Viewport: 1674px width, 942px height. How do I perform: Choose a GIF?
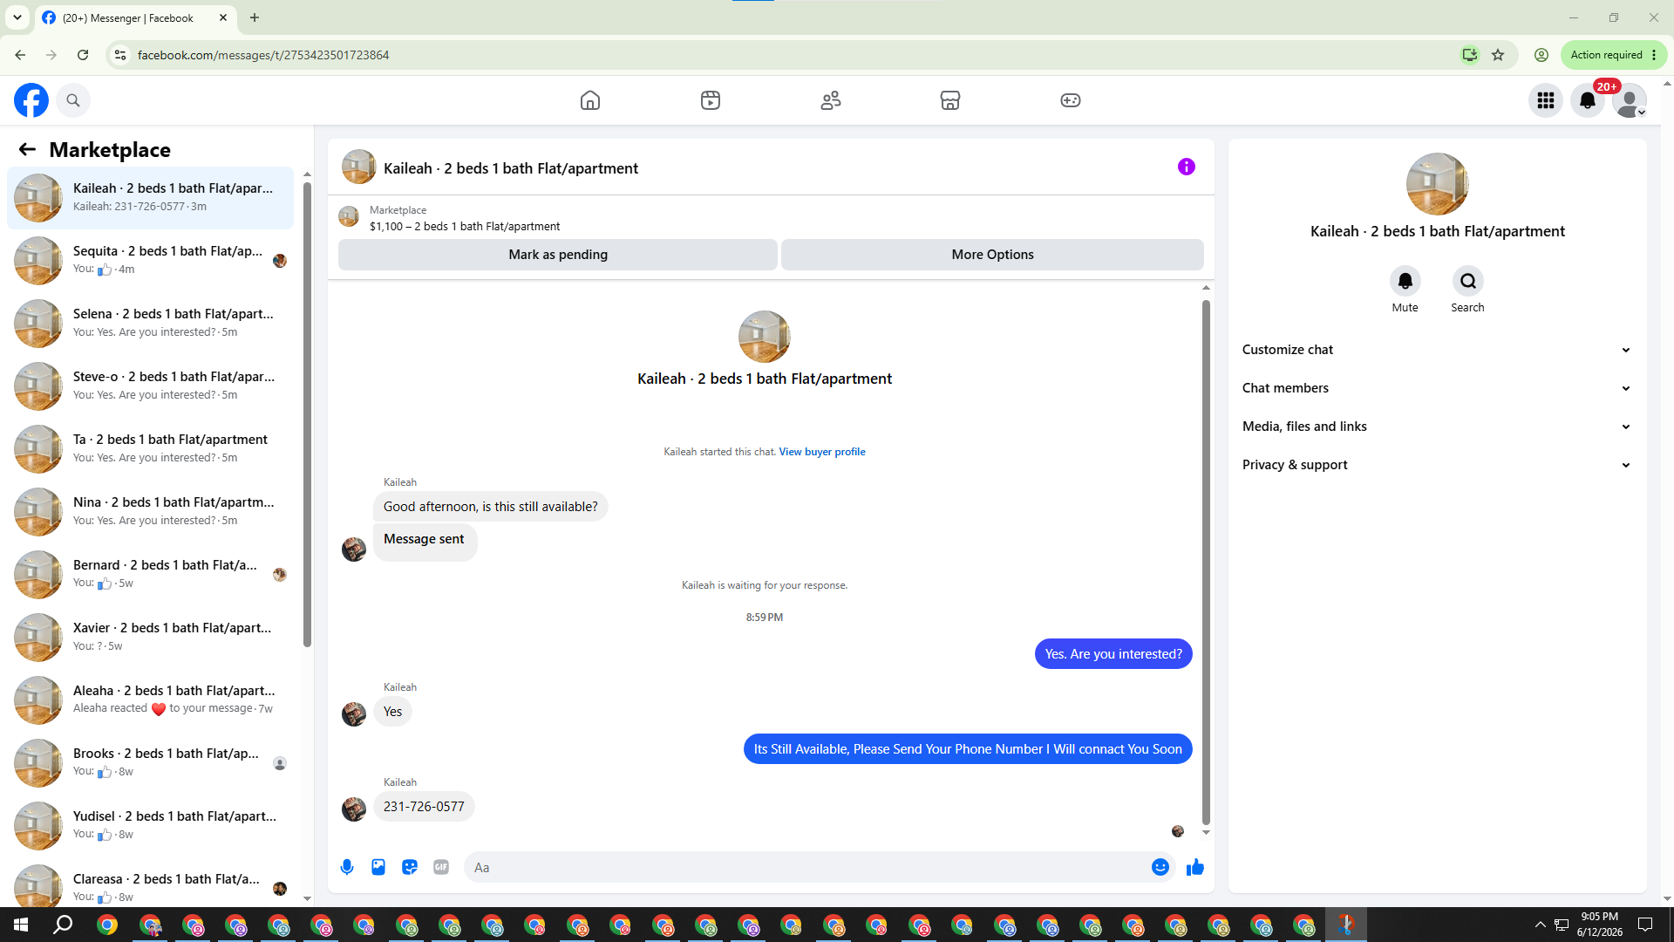[x=441, y=867]
